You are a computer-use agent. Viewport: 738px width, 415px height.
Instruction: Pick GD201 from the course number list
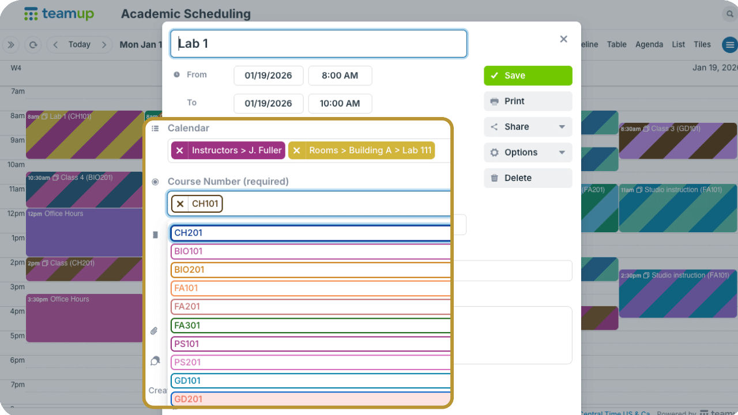click(x=310, y=399)
